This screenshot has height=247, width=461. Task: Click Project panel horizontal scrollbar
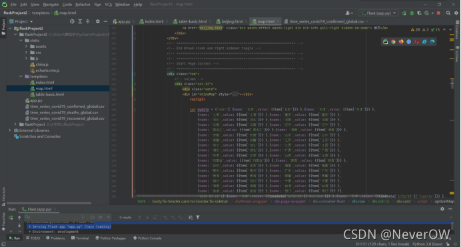(49, 203)
